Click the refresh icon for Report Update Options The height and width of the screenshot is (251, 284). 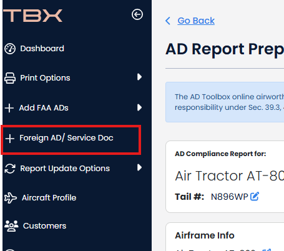pyautogui.click(x=10, y=169)
